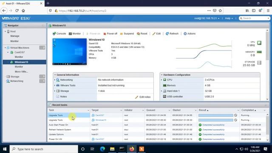Suspend the Windows10 VM
The width and height of the screenshot is (272, 153).
[127, 34]
